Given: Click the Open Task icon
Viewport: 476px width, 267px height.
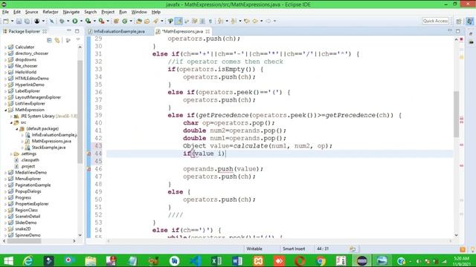Looking at the screenshot, I should pos(147,22).
